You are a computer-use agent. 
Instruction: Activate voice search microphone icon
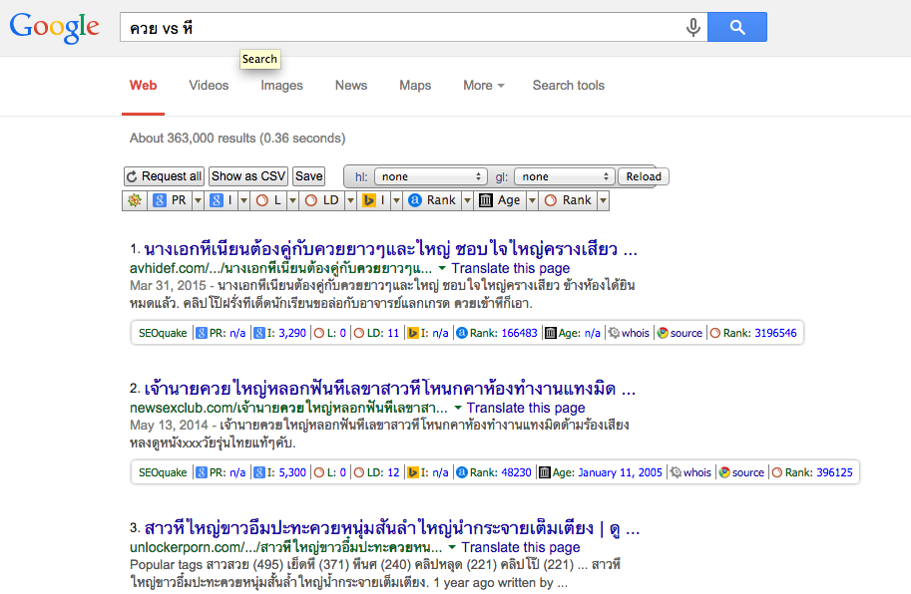692,27
